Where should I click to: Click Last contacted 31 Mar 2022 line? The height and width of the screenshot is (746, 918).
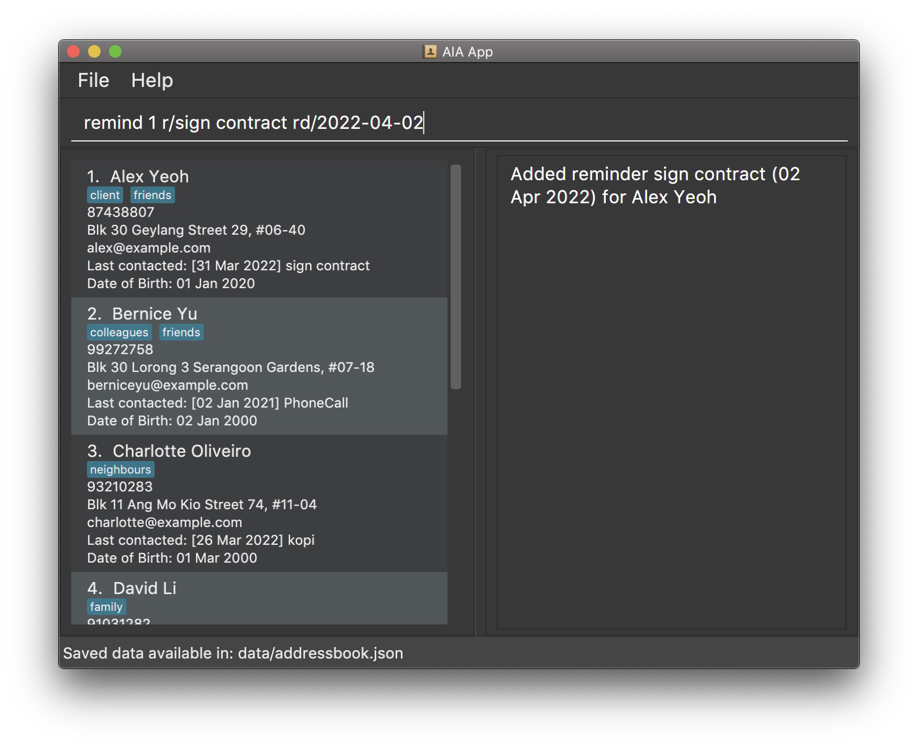[228, 266]
